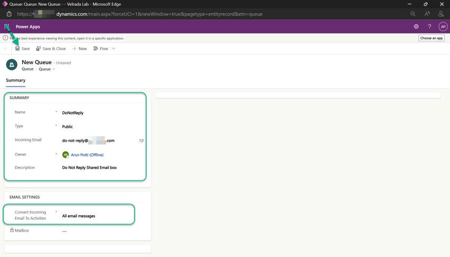This screenshot has height=257, width=450.
Task: Open the help question mark icon
Action: click(429, 26)
